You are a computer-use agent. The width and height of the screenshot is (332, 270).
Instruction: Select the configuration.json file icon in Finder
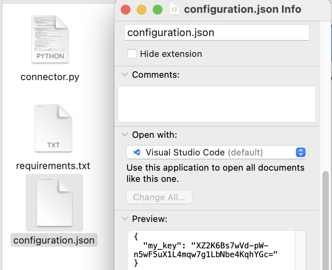54,203
